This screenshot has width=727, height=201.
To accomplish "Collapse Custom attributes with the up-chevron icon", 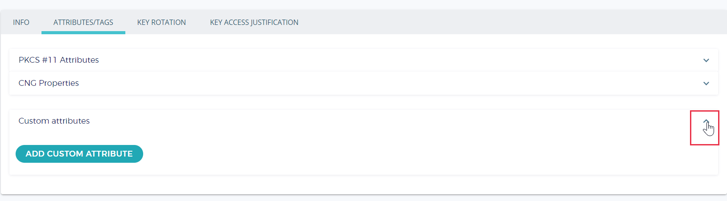I will (x=706, y=121).
